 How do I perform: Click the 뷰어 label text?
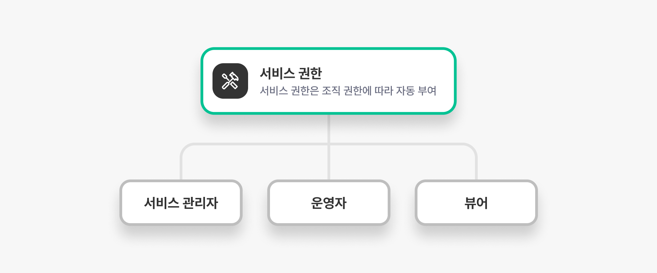pyautogui.click(x=476, y=203)
